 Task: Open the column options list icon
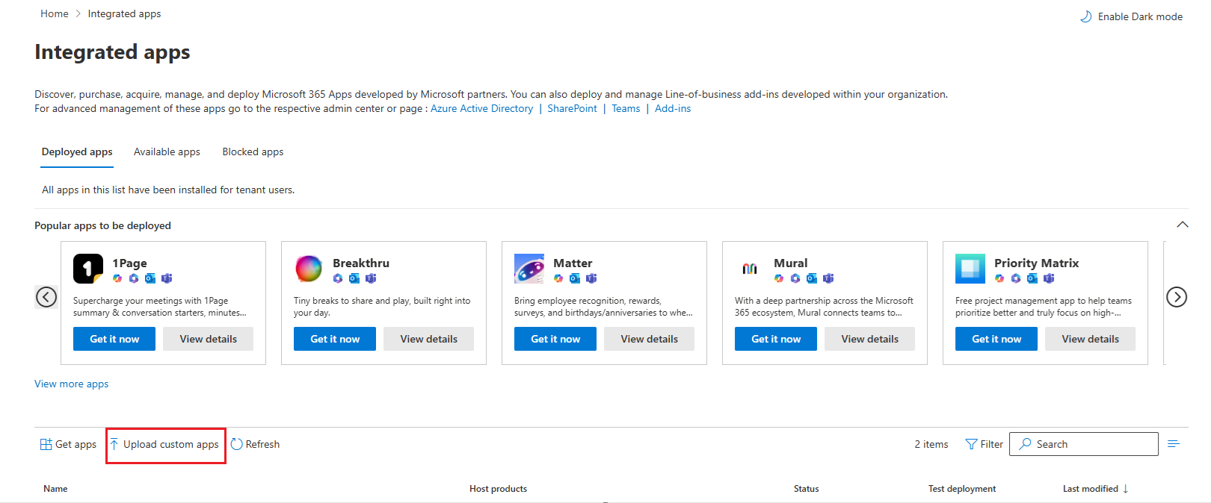point(1174,444)
